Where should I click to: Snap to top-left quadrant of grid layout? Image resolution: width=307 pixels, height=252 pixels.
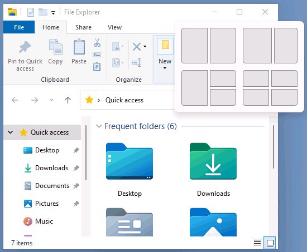[256, 78]
